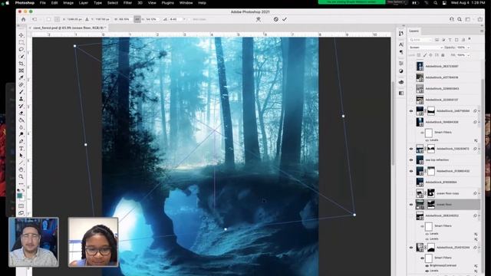Open the Window menu
This screenshot has height=276, width=491.
pos(186,3)
